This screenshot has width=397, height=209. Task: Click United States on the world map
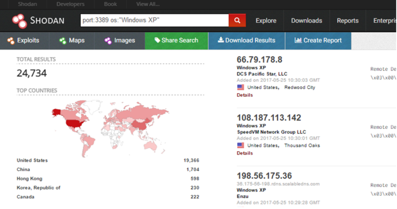(76, 124)
